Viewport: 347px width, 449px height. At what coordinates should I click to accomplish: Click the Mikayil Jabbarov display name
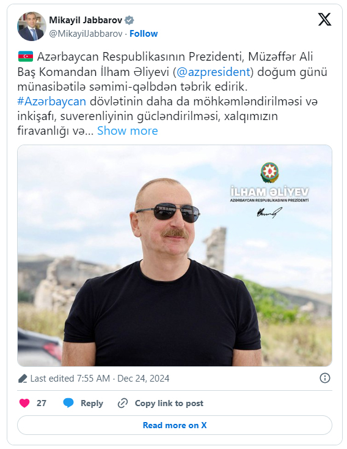(x=86, y=20)
